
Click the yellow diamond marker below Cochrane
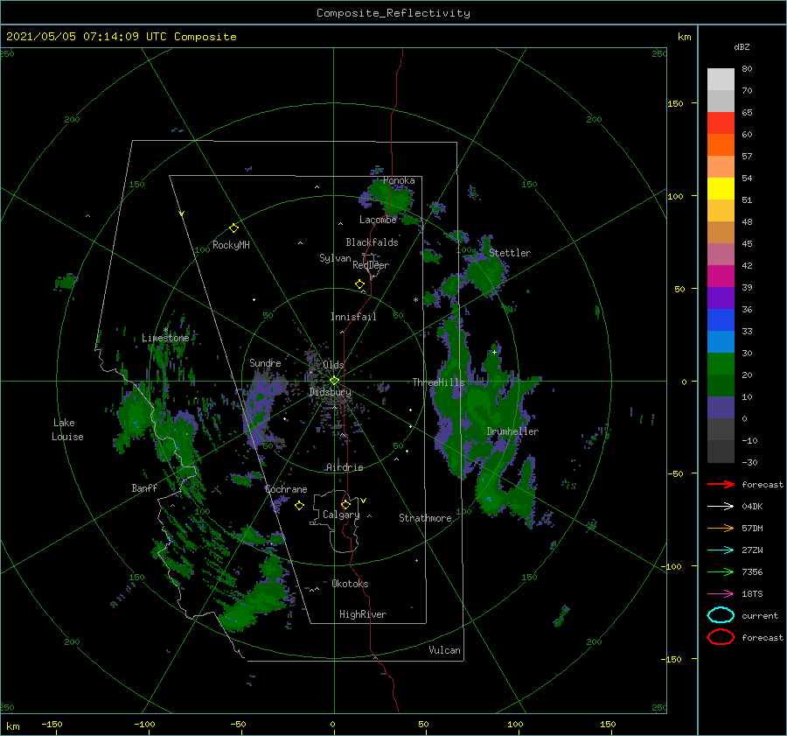[299, 506]
